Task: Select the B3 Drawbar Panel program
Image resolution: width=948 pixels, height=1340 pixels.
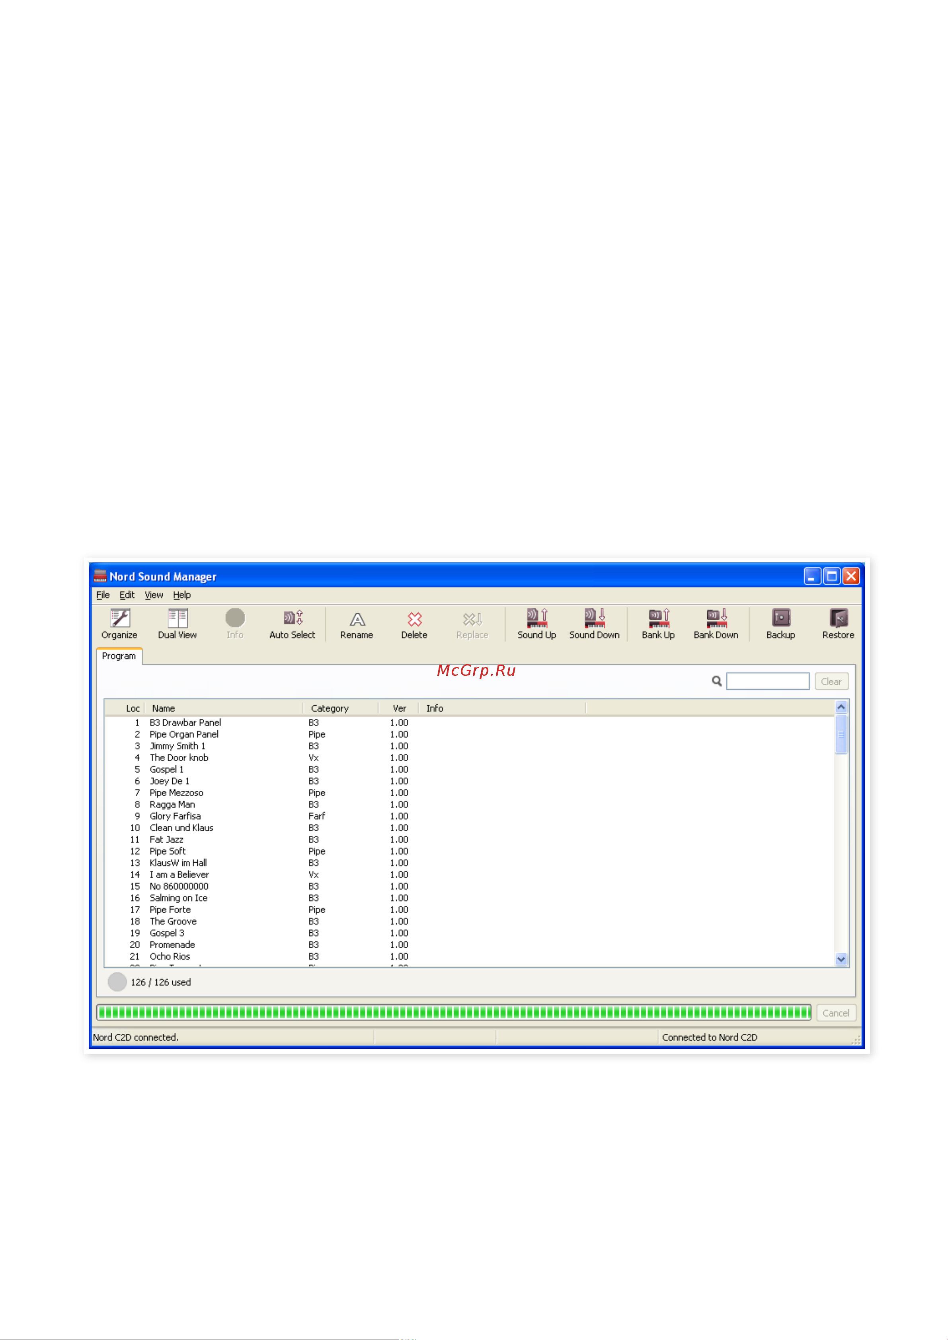Action: click(470, 723)
